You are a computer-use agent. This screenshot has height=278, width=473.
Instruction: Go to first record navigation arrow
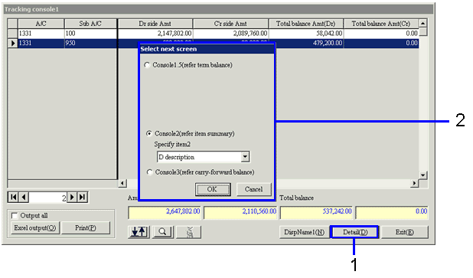click(13, 198)
